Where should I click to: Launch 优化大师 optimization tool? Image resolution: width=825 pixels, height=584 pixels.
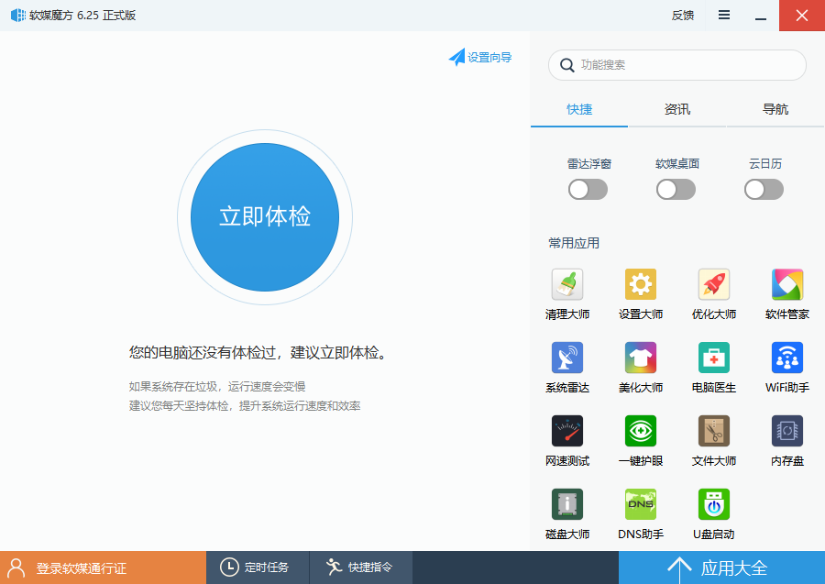point(714,293)
